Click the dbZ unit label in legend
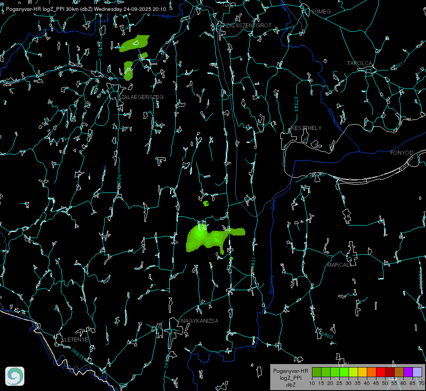Viewport: 426px width, 391px height. 290,385
